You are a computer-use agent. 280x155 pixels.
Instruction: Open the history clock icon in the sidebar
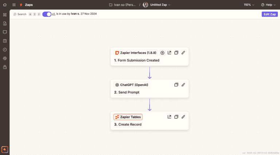click(5, 50)
